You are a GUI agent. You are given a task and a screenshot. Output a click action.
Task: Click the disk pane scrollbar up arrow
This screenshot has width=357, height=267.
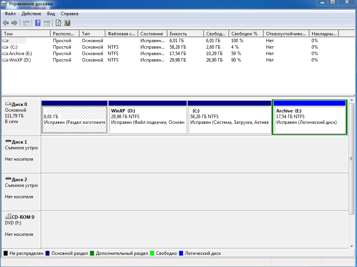coord(352,100)
